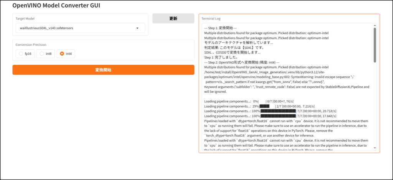Click the scrollbar track below the thumb
Viewport: 393px width, 180px height.
pos(375,107)
